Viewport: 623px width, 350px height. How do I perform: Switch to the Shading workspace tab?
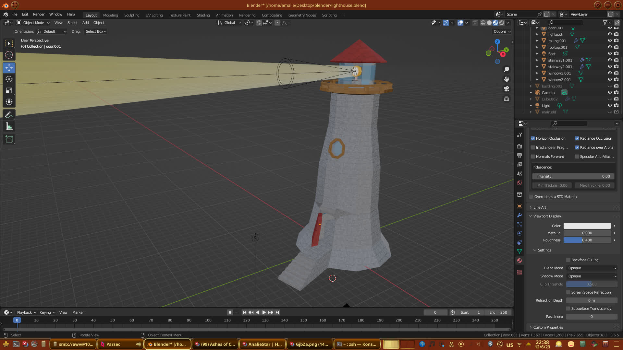[203, 15]
